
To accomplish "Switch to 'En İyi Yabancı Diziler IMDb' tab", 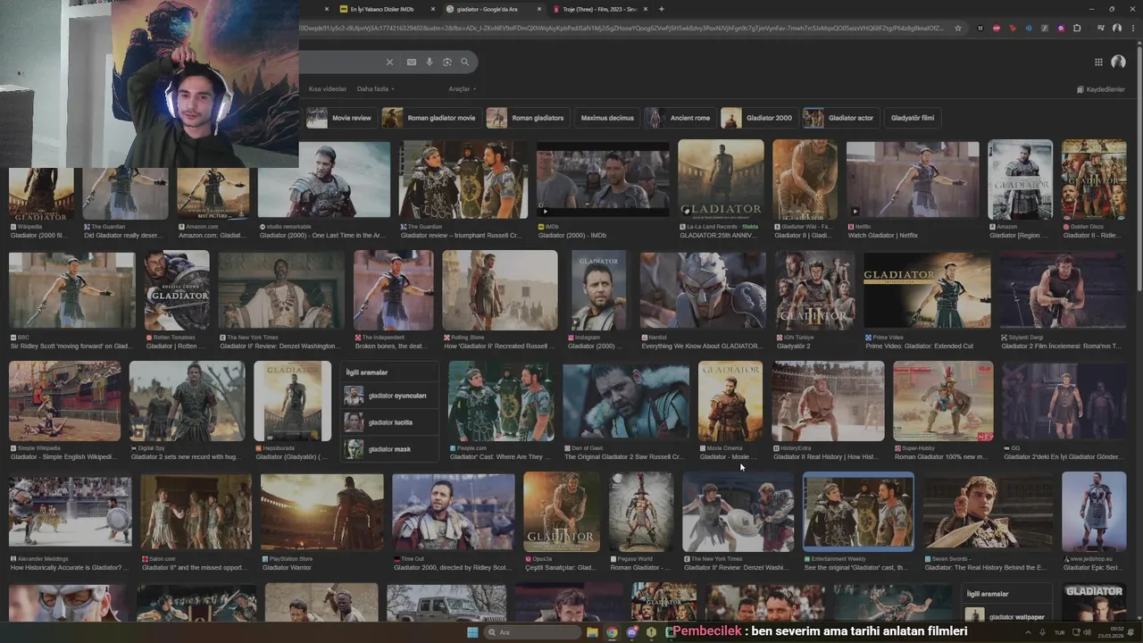I will point(388,9).
